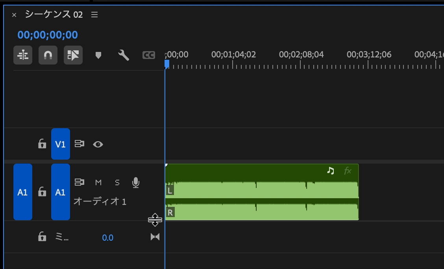Add a marker with the marker icon
444x269 pixels.
pos(98,55)
